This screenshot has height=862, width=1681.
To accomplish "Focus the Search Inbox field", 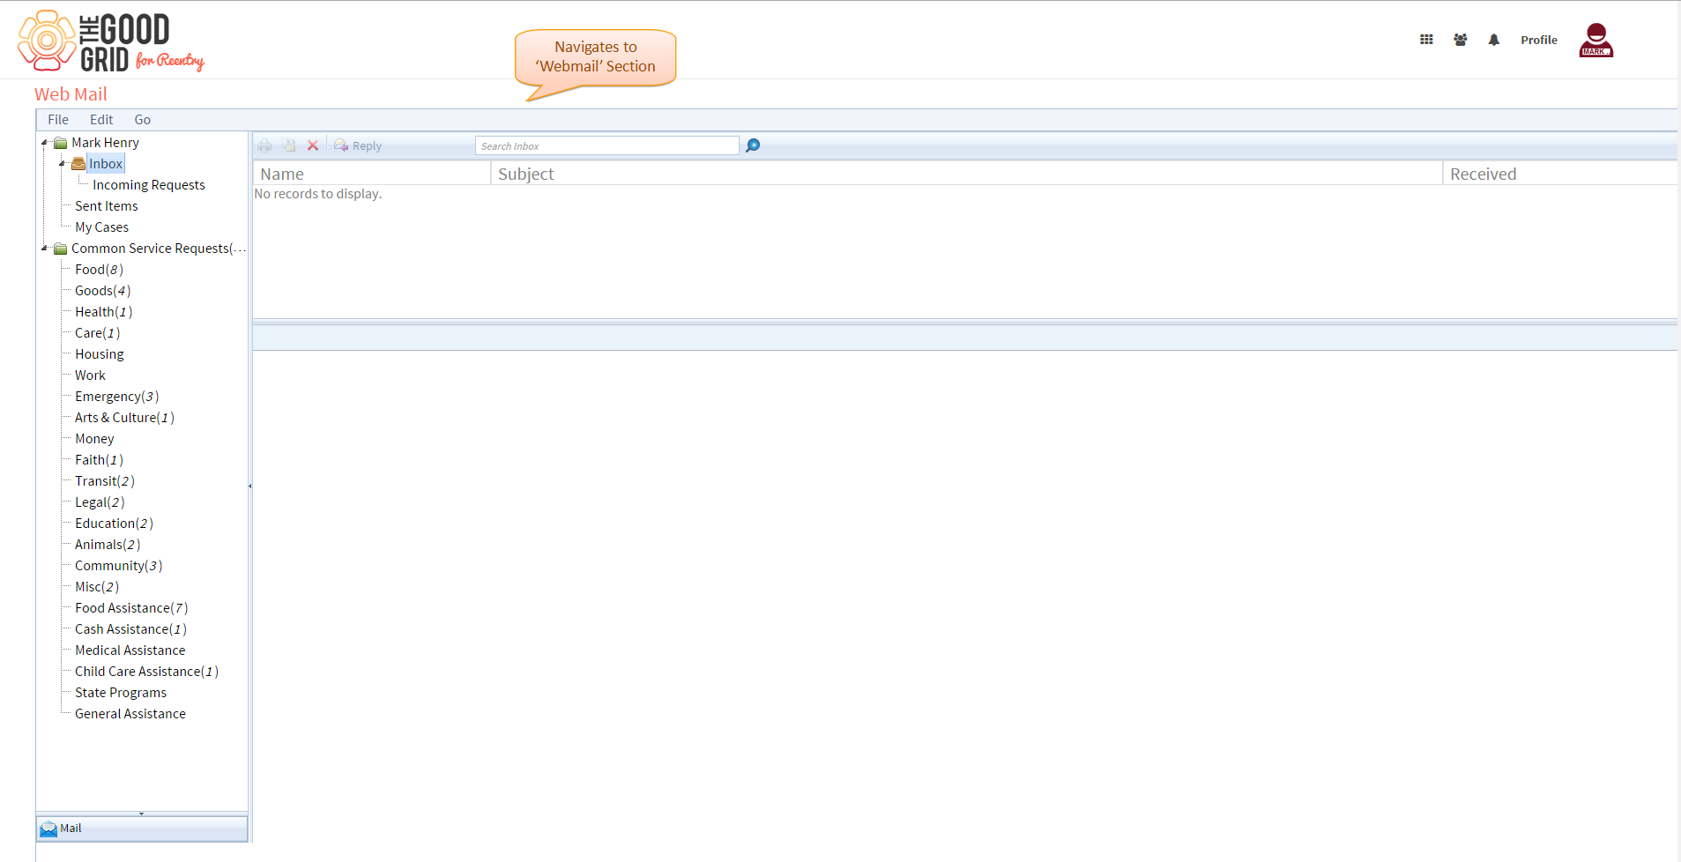I will 607,145.
